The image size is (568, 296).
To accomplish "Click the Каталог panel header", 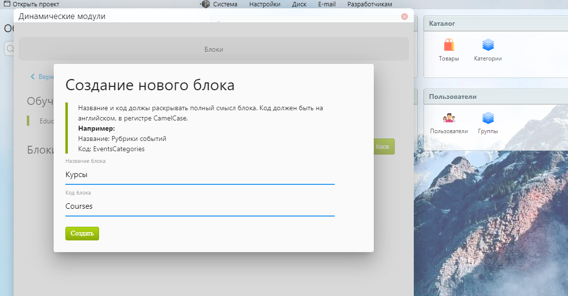I will (495, 23).
